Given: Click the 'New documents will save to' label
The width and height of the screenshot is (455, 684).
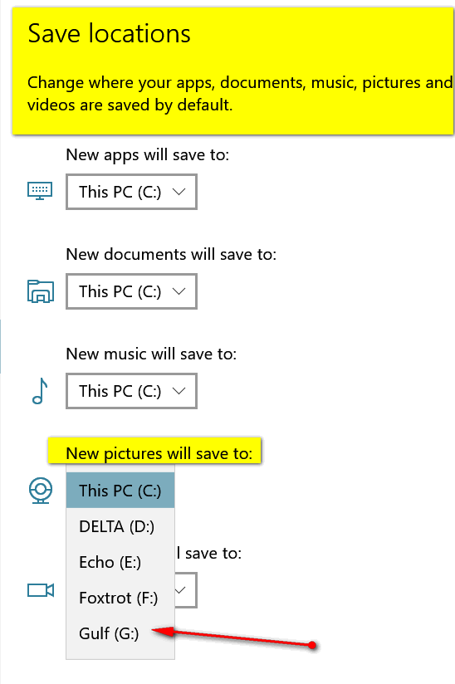Looking at the screenshot, I should pos(171,254).
